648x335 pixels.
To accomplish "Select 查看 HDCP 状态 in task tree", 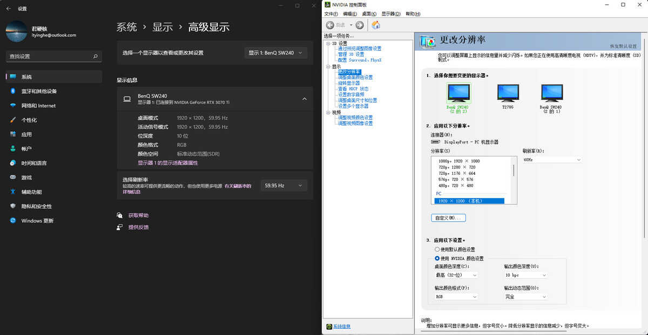I will pyautogui.click(x=353, y=89).
